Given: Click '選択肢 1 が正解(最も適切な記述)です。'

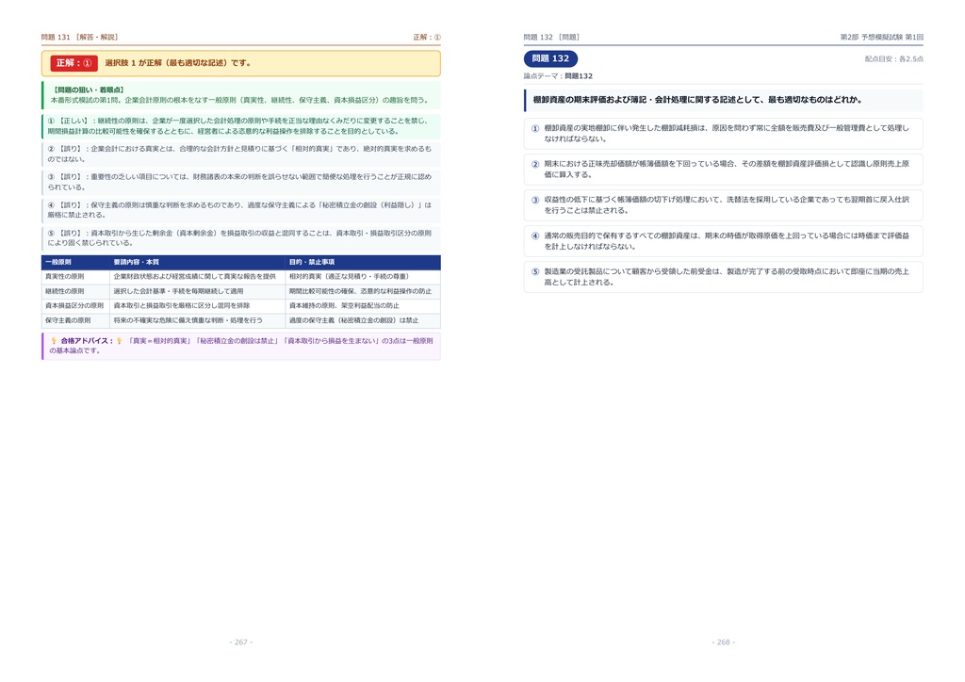Looking at the screenshot, I should (178, 63).
